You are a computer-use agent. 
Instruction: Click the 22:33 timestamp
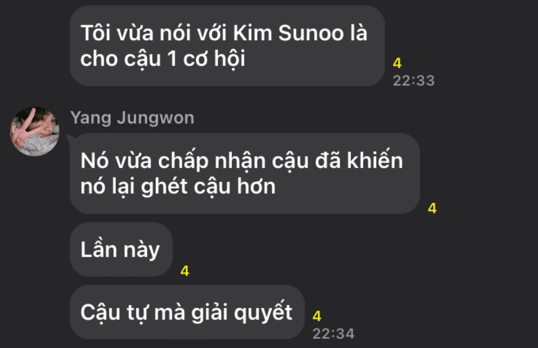414,81
